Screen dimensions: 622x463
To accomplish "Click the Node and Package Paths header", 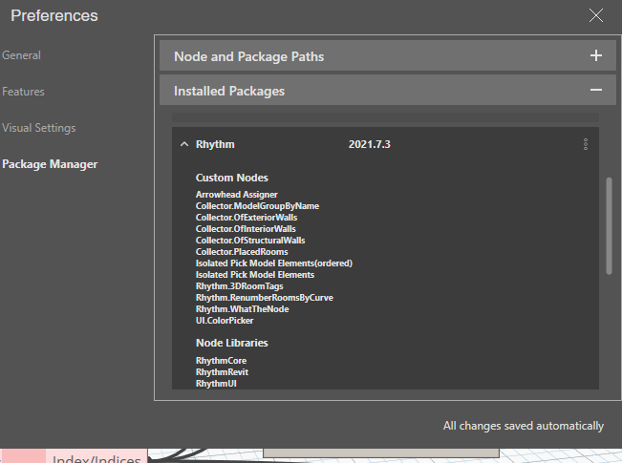I will pos(388,56).
